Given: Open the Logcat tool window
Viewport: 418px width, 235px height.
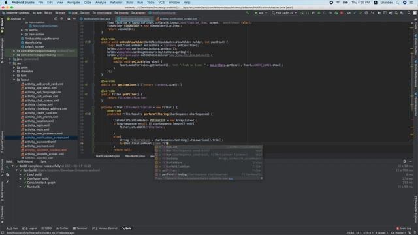Looking at the screenshot, I should point(29,228).
